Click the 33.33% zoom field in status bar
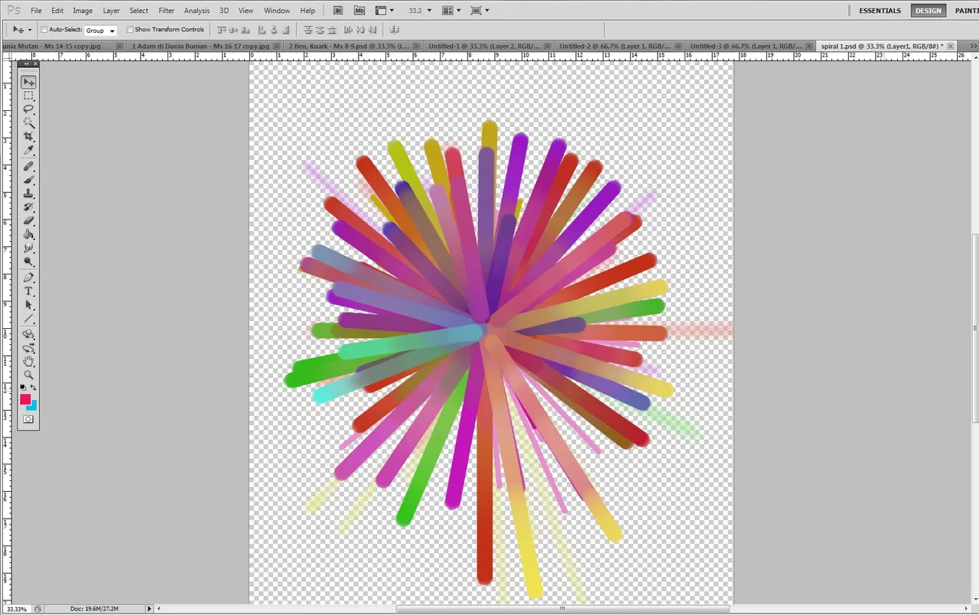Screen dimensions: 979x615 coord(15,609)
